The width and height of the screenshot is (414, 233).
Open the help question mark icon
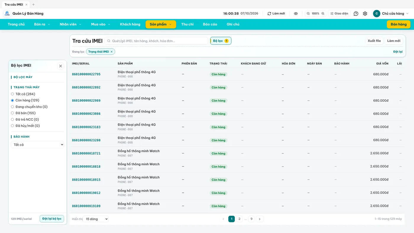pyautogui.click(x=356, y=14)
